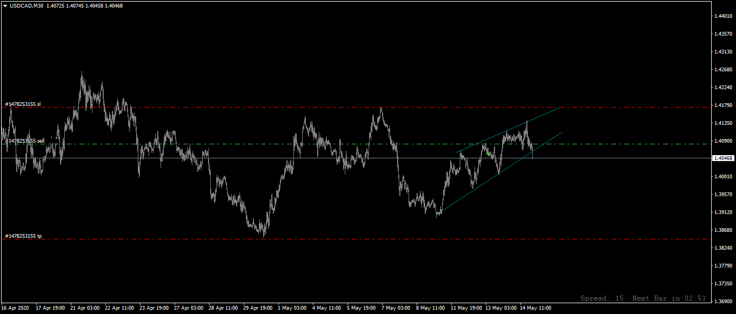Viewport: 736px width, 314px height.
Task: Click the green trade marker at channel bottom start
Action: click(437, 214)
